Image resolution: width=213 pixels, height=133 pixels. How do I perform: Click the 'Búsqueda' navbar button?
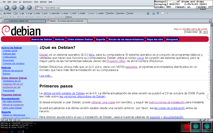click(x=172, y=39)
